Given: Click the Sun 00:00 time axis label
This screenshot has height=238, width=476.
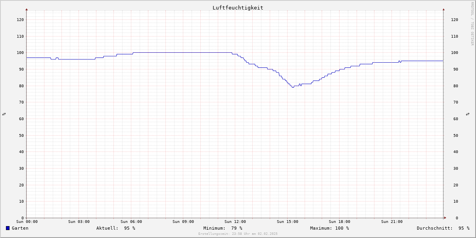Looking at the screenshot, I should pos(27,222).
